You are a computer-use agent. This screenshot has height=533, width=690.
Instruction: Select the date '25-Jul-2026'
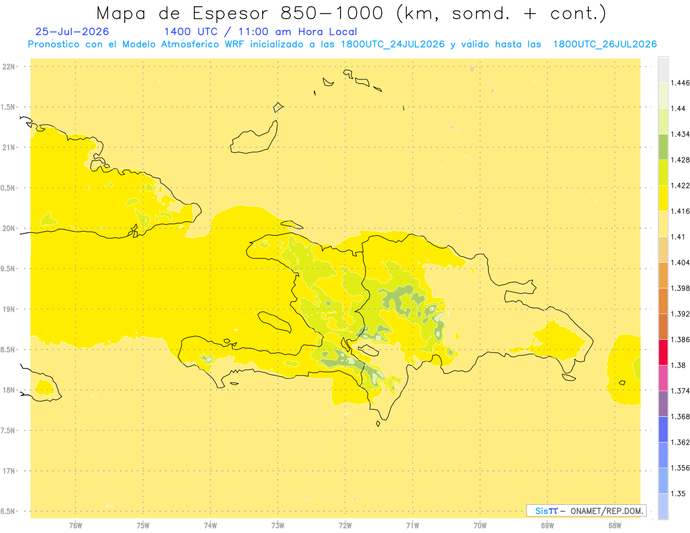pyautogui.click(x=72, y=32)
